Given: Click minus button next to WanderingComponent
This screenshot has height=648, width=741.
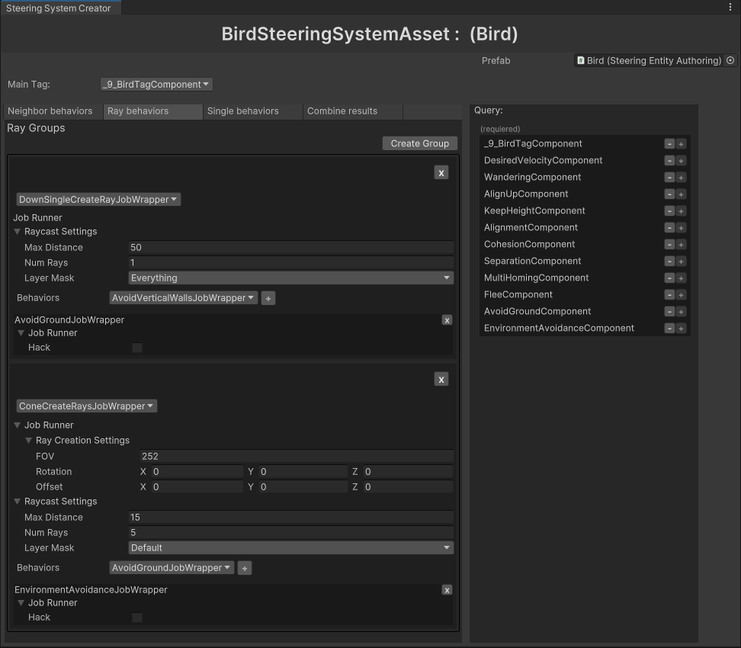Looking at the screenshot, I should [x=669, y=178].
